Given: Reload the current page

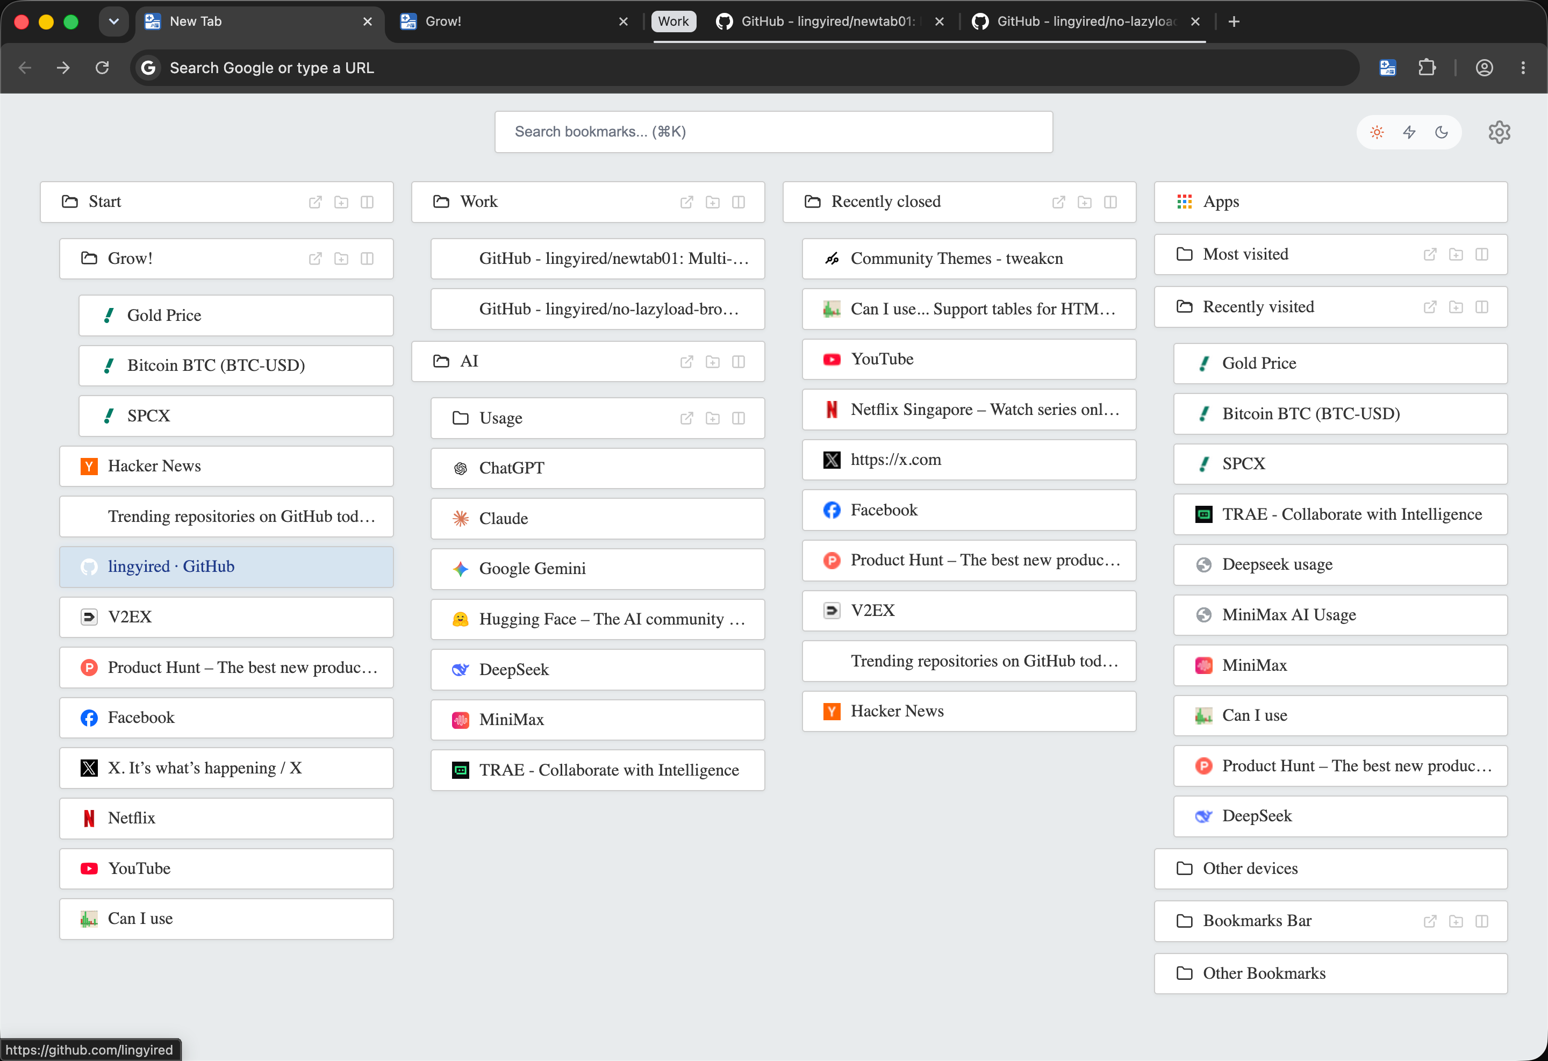Looking at the screenshot, I should (x=102, y=68).
